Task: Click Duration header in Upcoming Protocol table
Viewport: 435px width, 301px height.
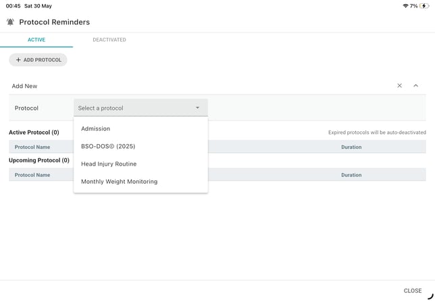Action: (351, 175)
